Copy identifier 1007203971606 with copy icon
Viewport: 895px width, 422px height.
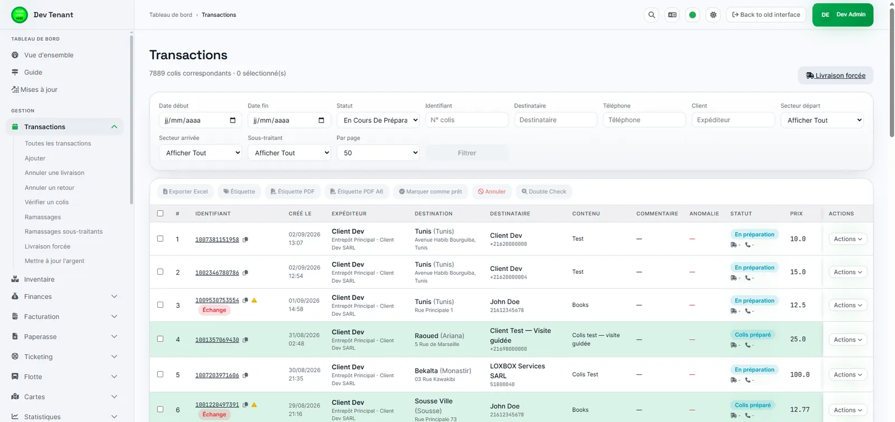(x=246, y=376)
